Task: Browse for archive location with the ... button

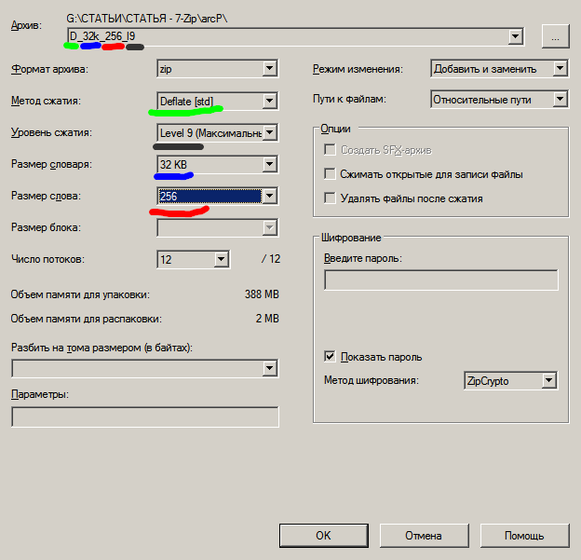Action: 555,36
